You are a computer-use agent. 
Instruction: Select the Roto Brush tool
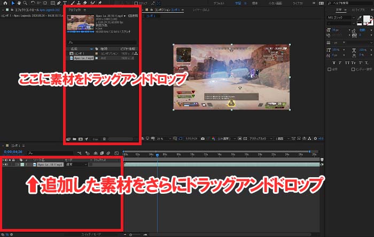click(93, 3)
